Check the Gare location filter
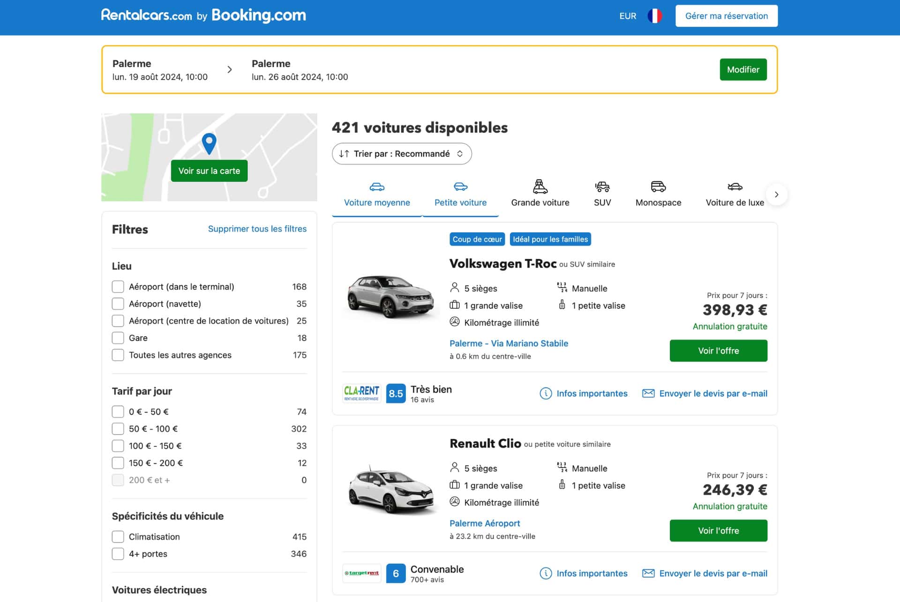900x602 pixels. coord(118,338)
